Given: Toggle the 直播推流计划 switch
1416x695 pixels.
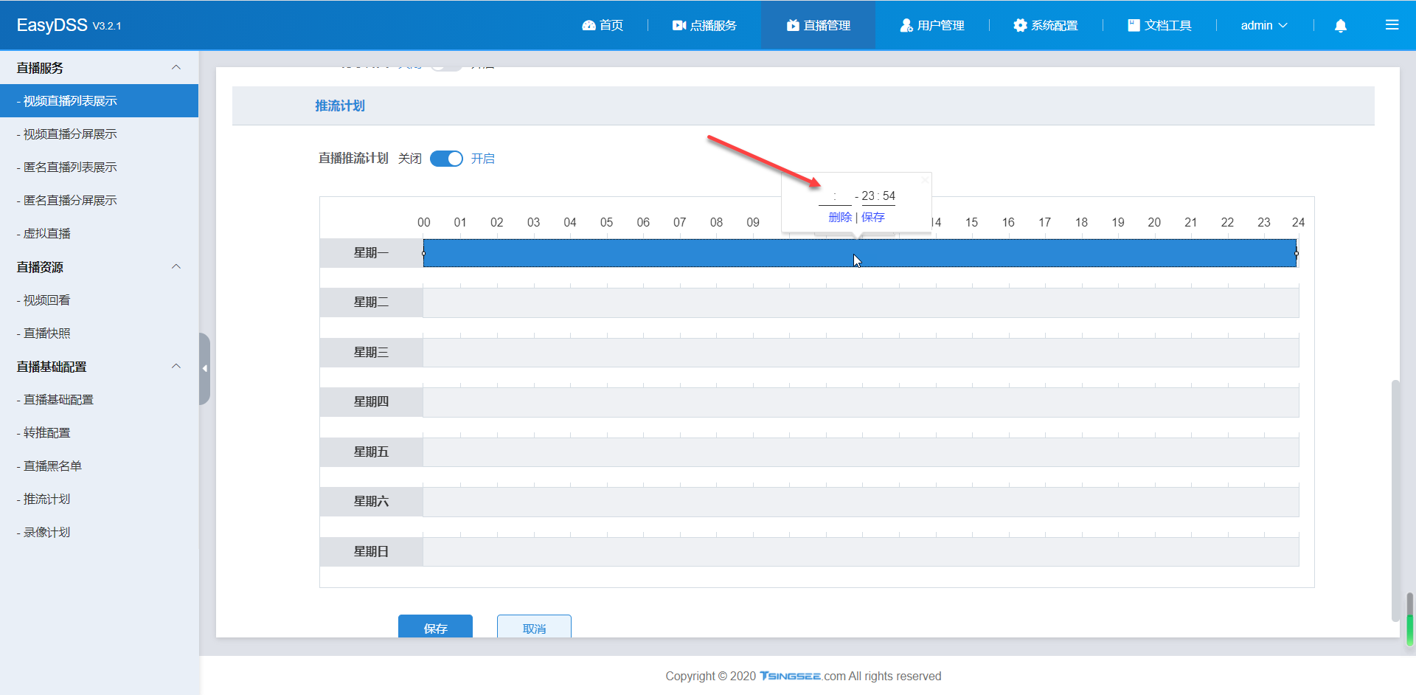Looking at the screenshot, I should pos(446,159).
